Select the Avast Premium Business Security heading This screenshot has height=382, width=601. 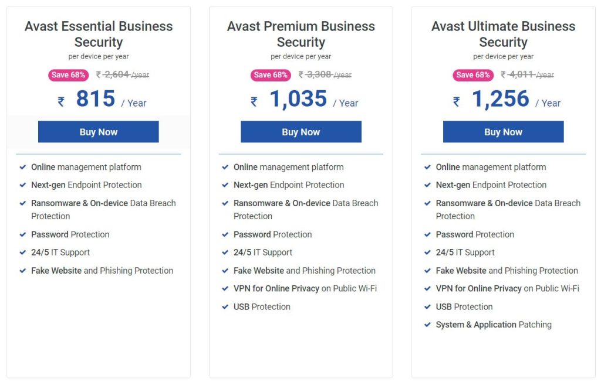300,34
